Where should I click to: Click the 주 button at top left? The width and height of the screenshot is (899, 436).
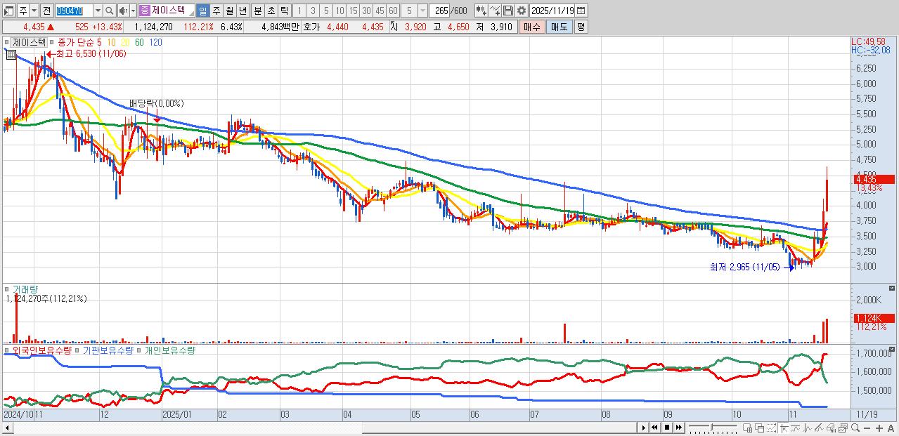[23, 11]
